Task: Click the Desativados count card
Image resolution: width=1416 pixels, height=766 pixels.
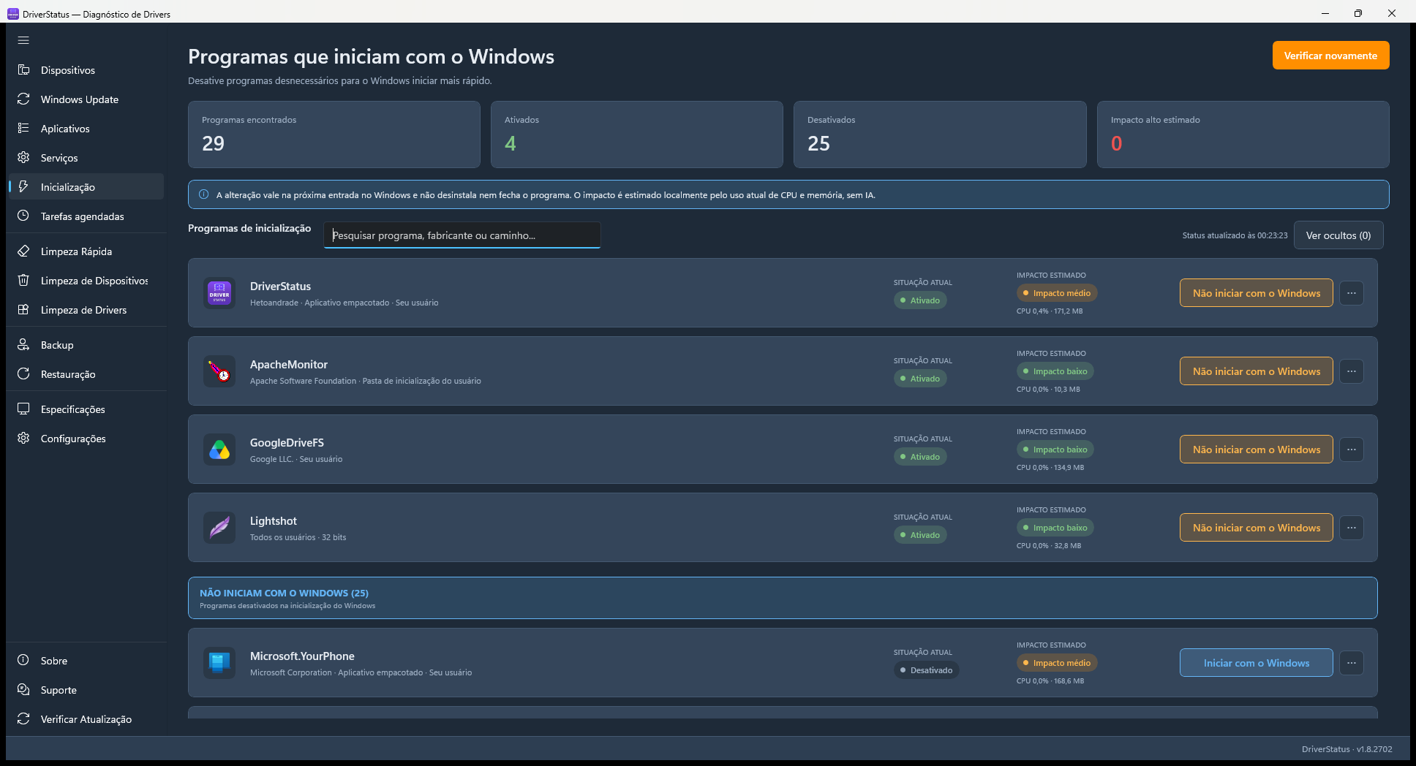Action: (940, 134)
